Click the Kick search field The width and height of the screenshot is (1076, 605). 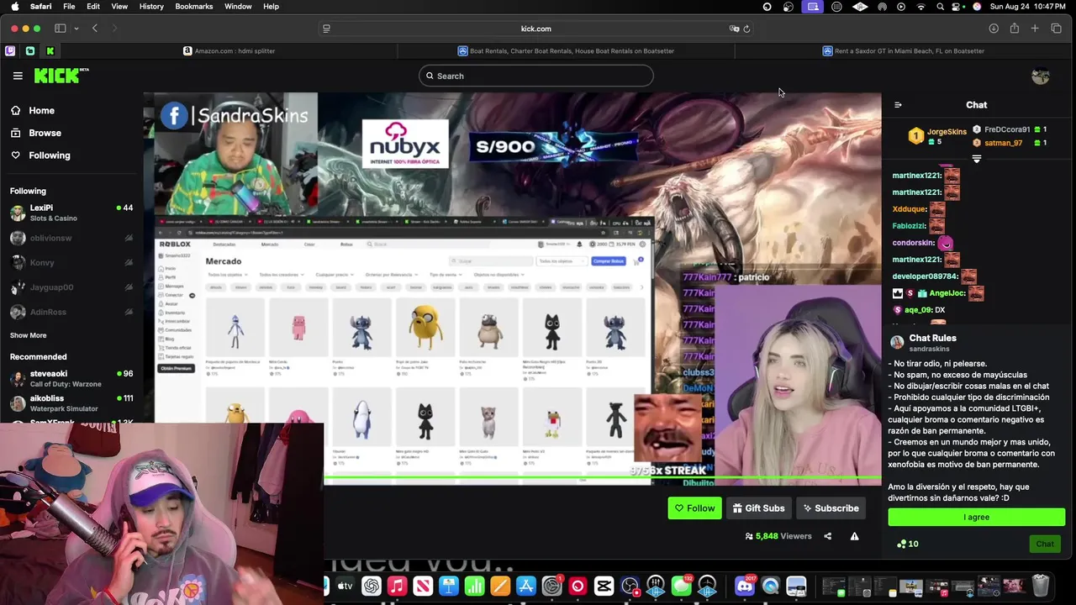coord(536,76)
